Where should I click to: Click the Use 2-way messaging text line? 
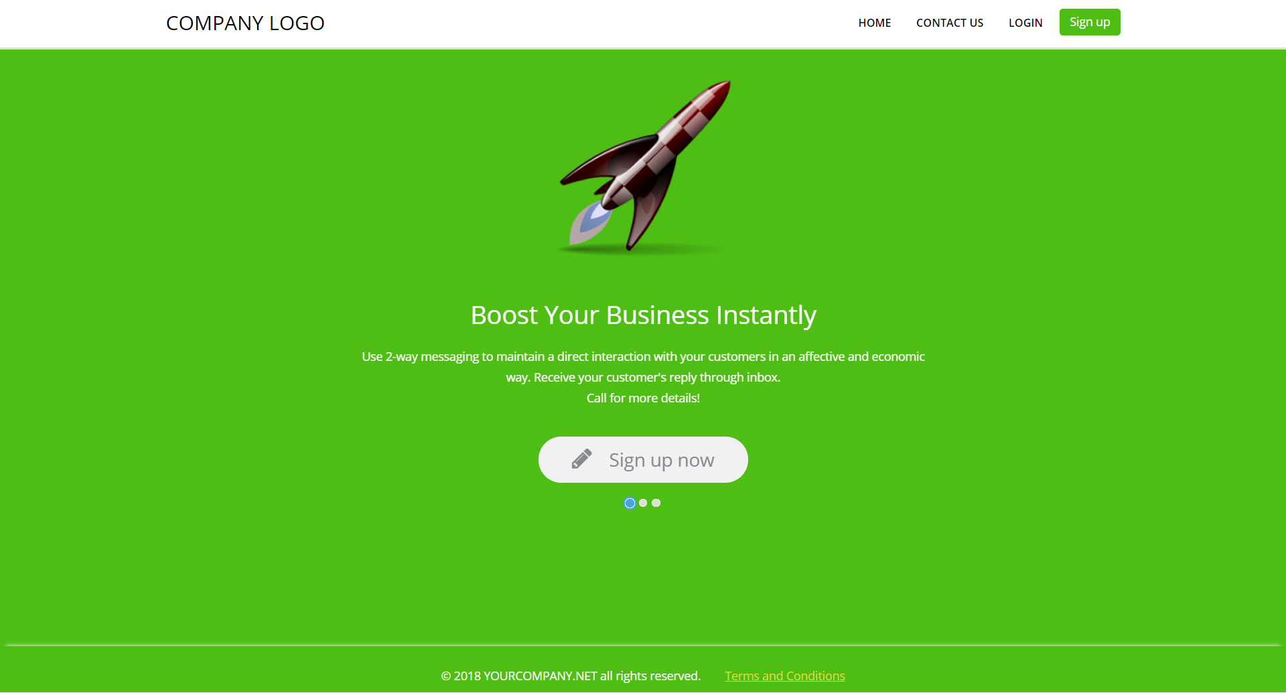tap(643, 356)
